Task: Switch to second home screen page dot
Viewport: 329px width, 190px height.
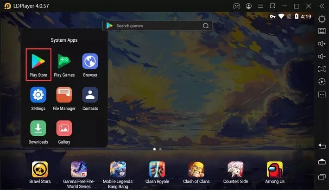Action: (x=160, y=149)
